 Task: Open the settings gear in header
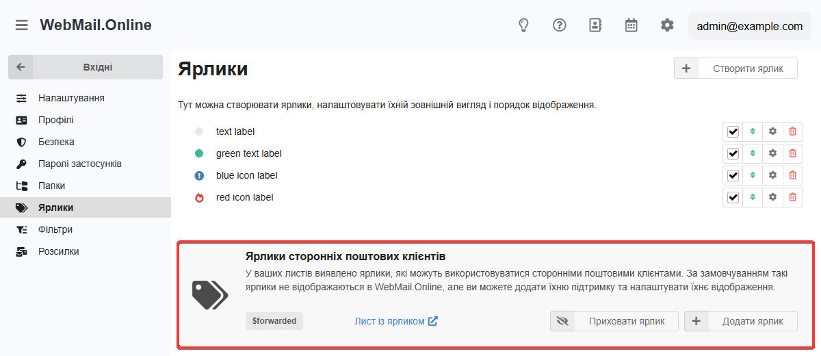[x=667, y=25]
